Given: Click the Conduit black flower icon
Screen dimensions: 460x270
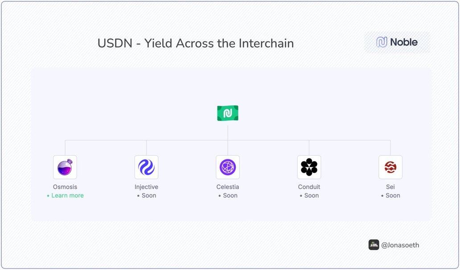Looking at the screenshot, I should (x=309, y=167).
